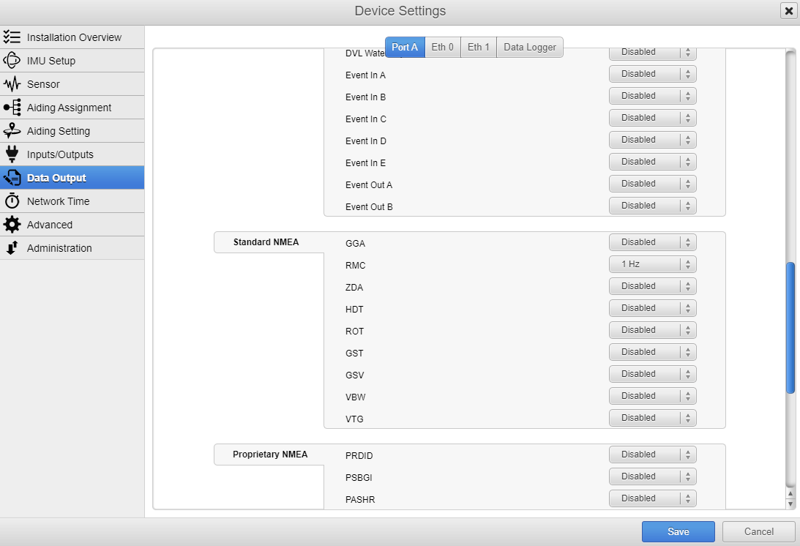Screen dimensions: 800x546
Task: Click the Network Time clock icon
Action: coord(12,201)
